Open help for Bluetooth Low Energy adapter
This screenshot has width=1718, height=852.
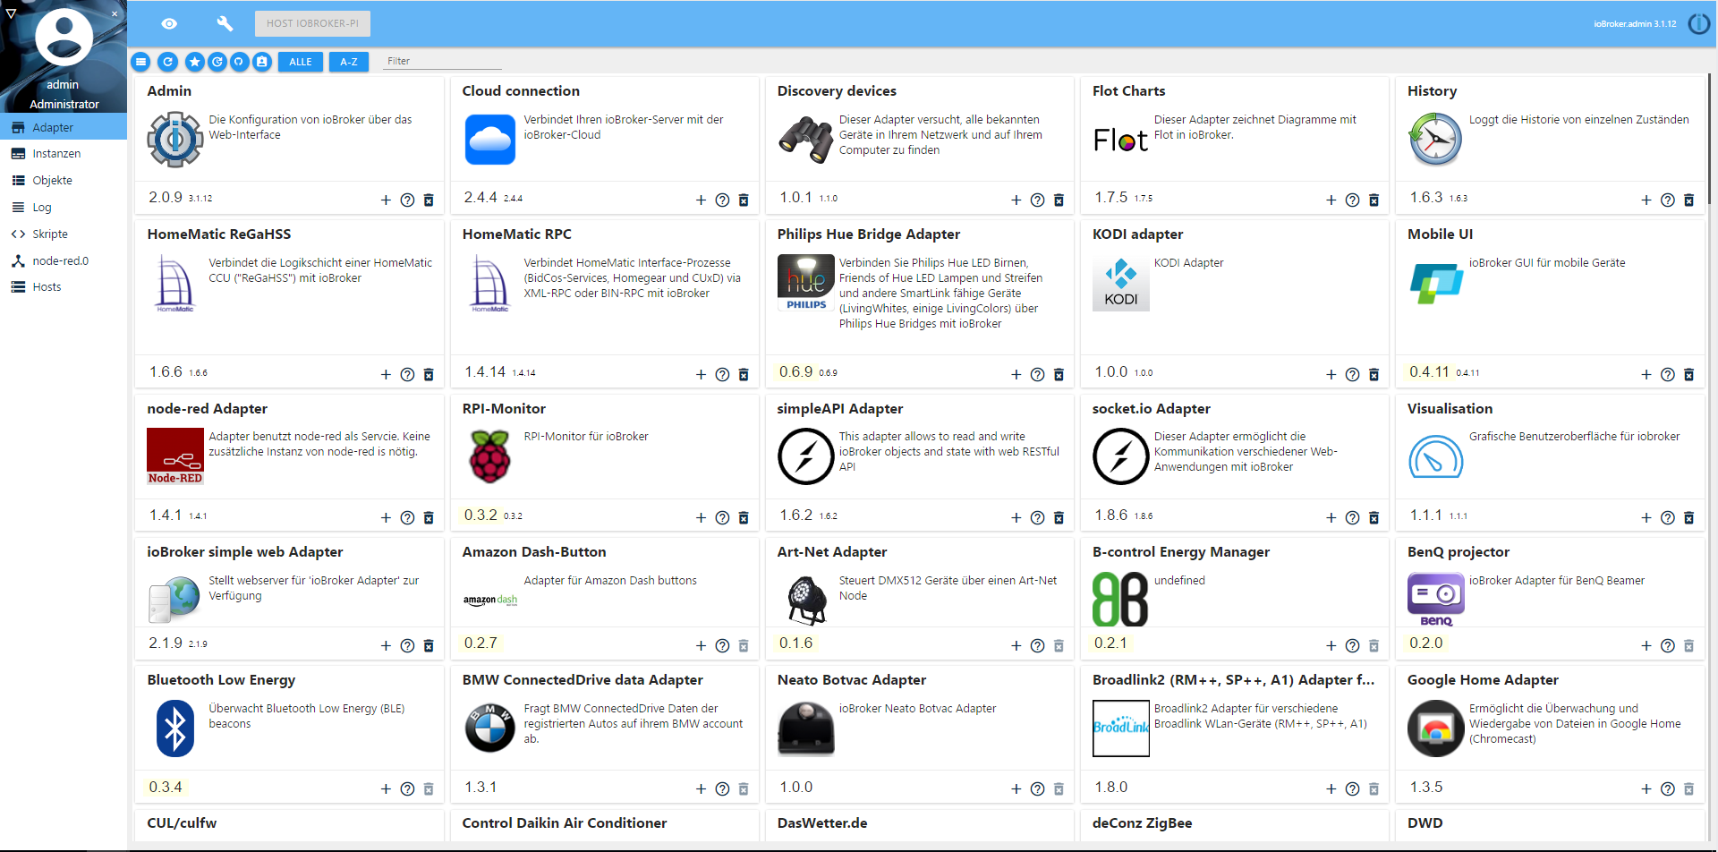[x=407, y=788]
